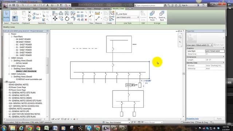233x131 pixels.
Task: Click the Measure Between Two References icon
Action: click(97, 13)
